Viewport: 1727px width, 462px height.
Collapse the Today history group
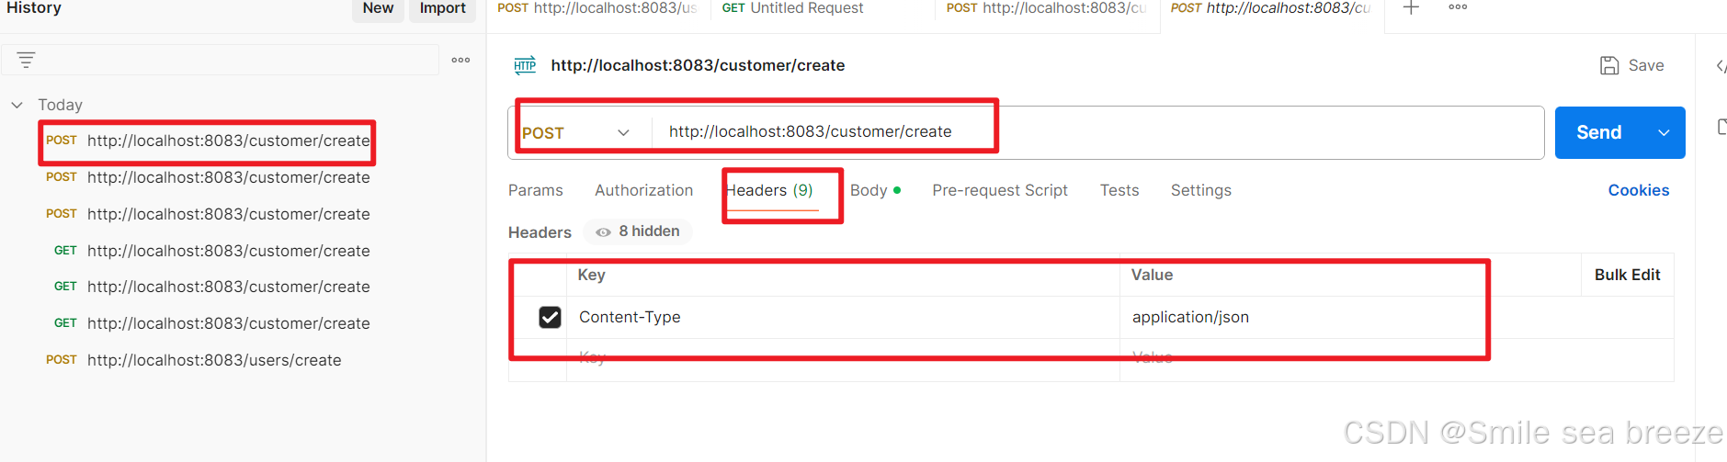pyautogui.click(x=17, y=105)
